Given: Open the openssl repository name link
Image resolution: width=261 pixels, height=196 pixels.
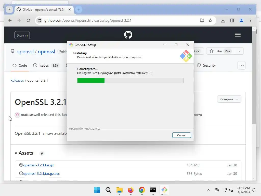Looking at the screenshot, I should click(46, 52).
